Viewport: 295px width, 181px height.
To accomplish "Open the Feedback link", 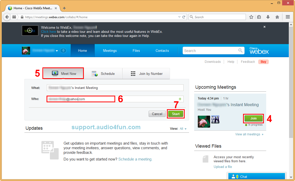I will tap(248, 62).
